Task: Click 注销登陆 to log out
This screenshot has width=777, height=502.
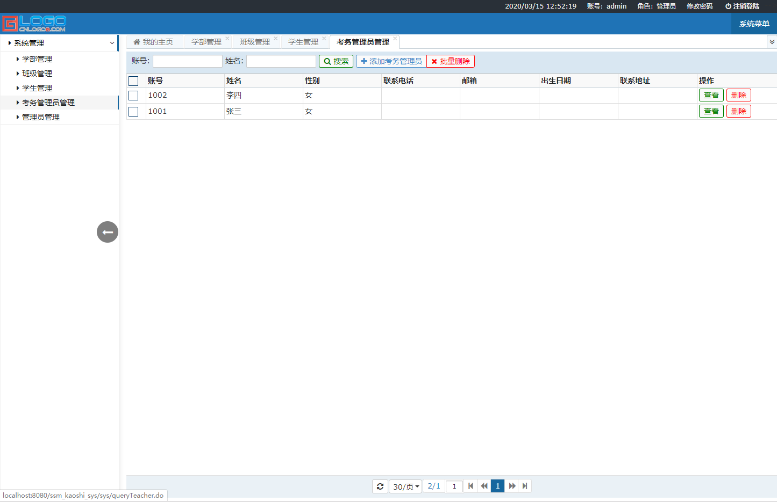Action: point(742,6)
